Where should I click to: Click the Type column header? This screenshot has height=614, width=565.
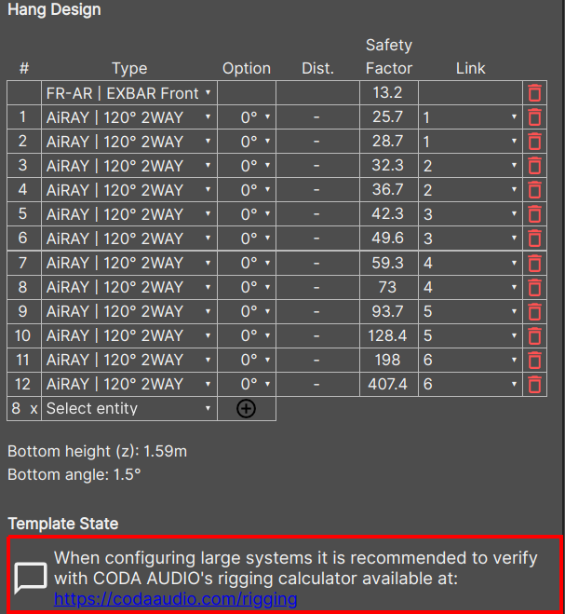(x=129, y=69)
